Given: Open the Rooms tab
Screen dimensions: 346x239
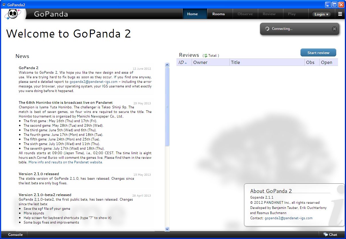Looking at the screenshot, I should [218, 14].
